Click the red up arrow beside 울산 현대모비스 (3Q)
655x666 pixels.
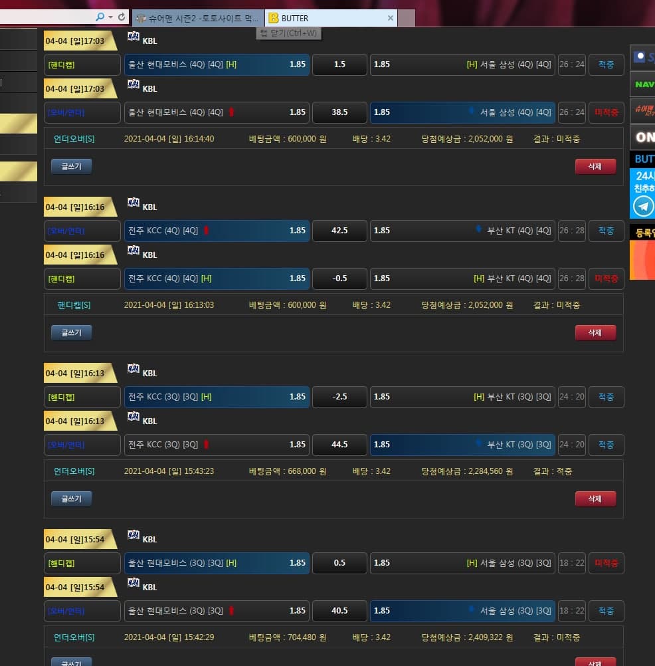click(231, 611)
